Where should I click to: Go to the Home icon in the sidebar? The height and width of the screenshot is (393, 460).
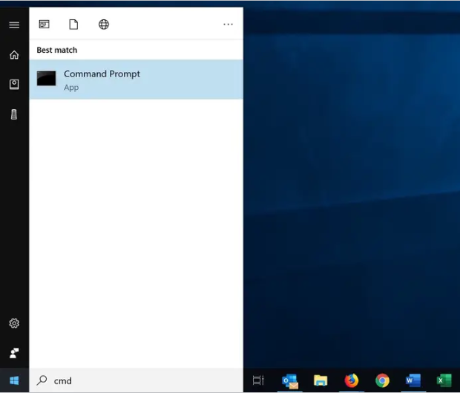pyautogui.click(x=14, y=55)
